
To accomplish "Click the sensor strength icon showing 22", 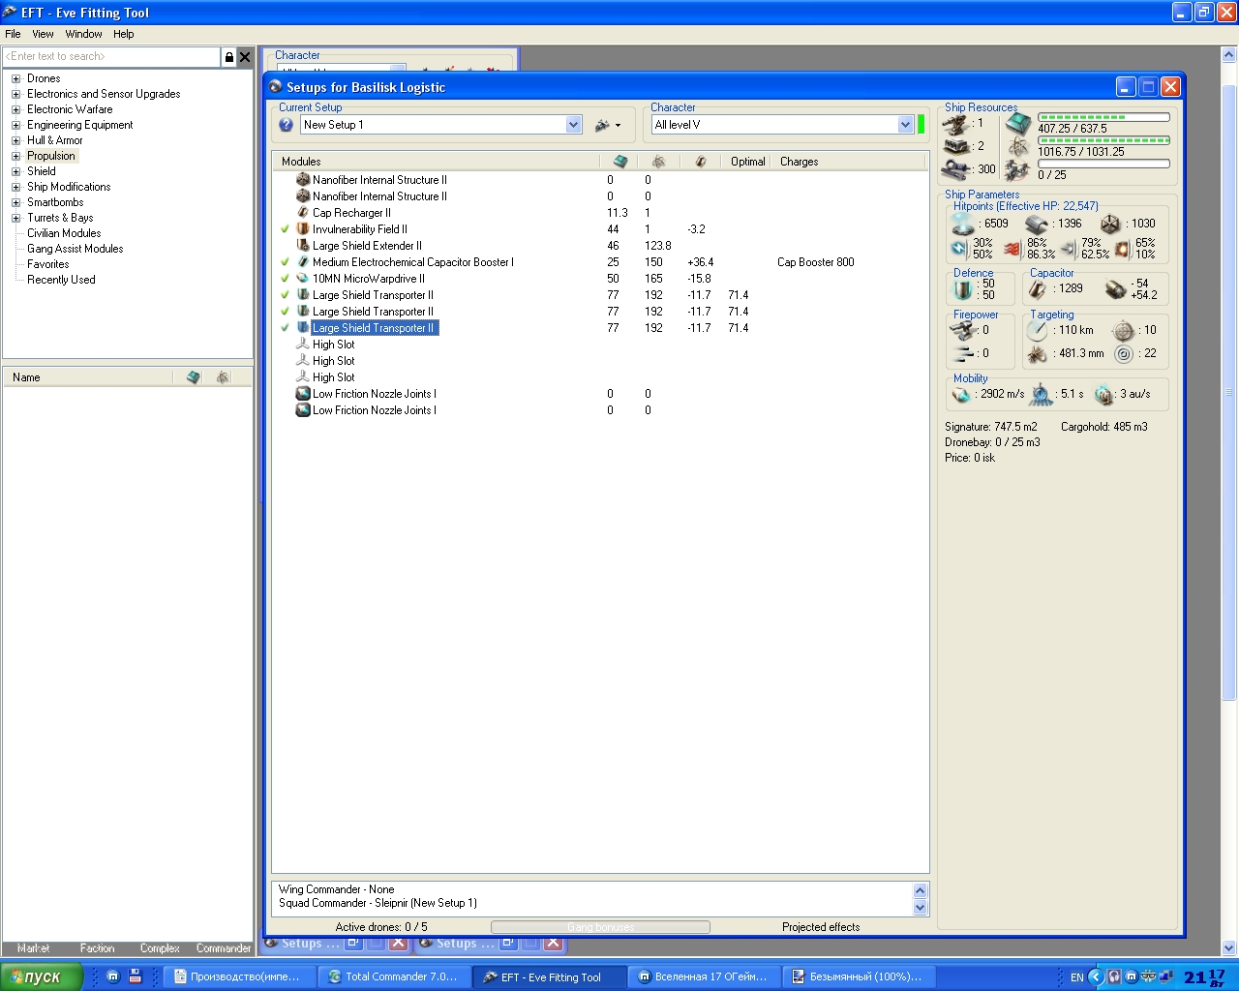I will tap(1123, 354).
